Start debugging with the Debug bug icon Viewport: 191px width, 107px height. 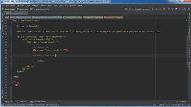[156, 9]
